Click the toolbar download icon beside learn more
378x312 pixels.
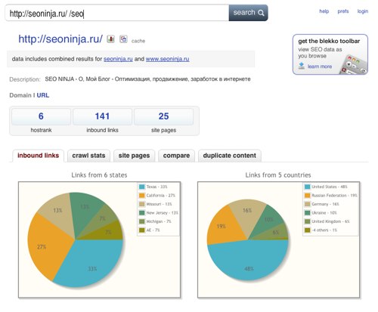[302, 66]
